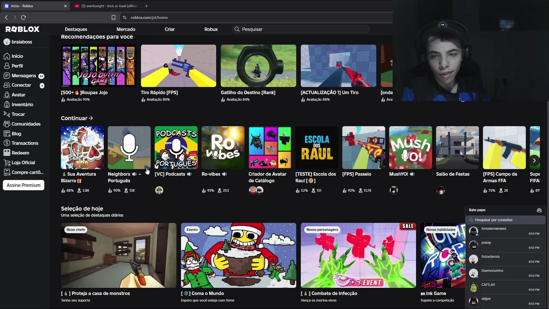Screen dimensions: 549x309
Task: Open chat with pokay
Action: click(x=505, y=245)
